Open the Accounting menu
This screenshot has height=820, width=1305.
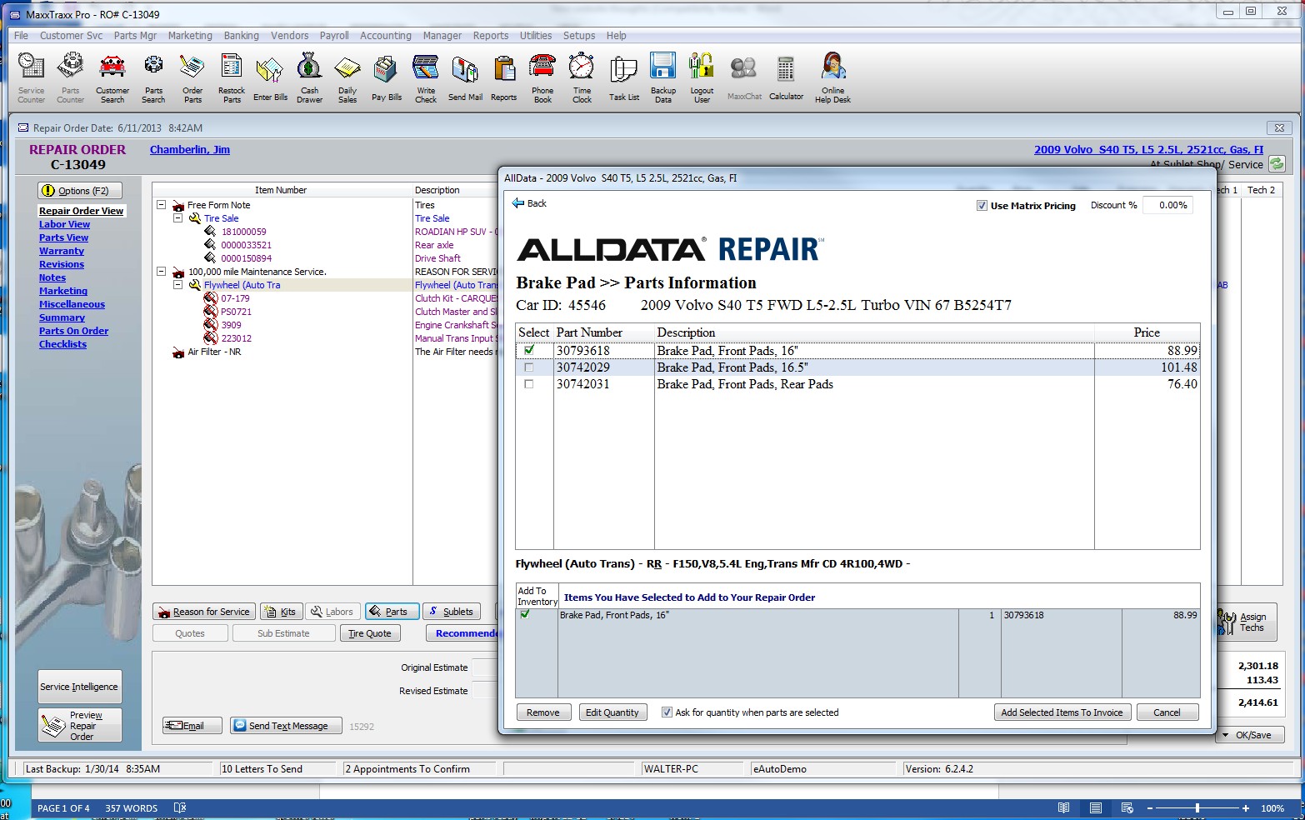point(385,36)
